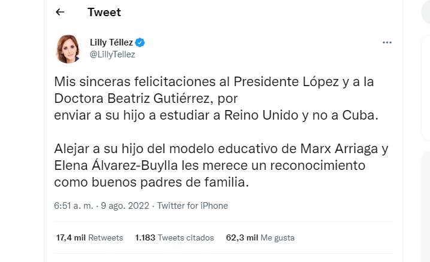This screenshot has height=262, width=430.
Task: Click the partially visible upper right sidebar panel
Action: (426, 87)
